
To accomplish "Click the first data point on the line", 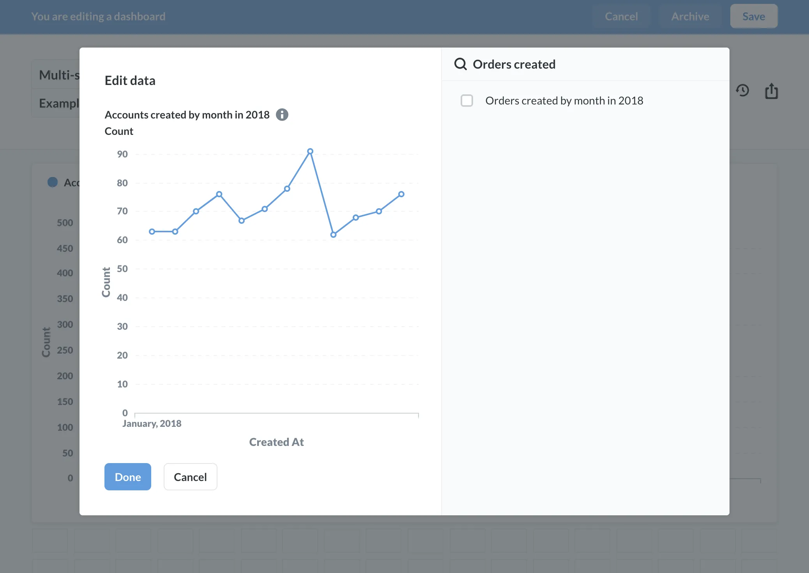I will [x=152, y=232].
